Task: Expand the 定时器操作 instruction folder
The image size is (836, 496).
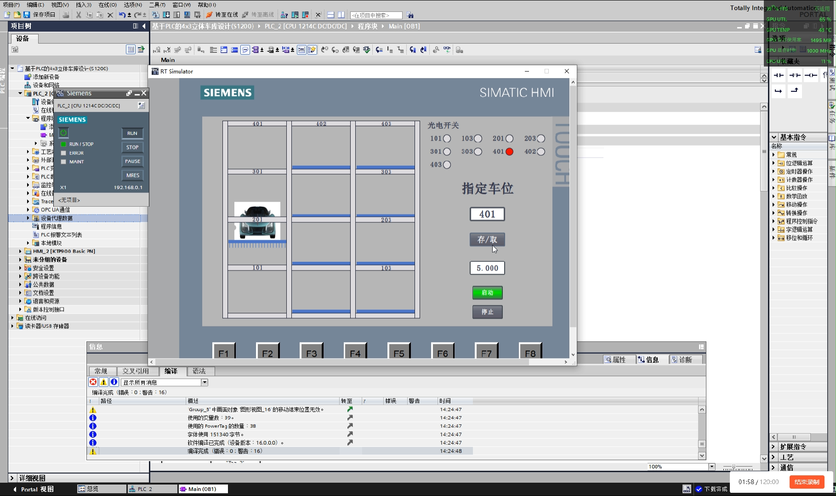Action: tap(774, 171)
